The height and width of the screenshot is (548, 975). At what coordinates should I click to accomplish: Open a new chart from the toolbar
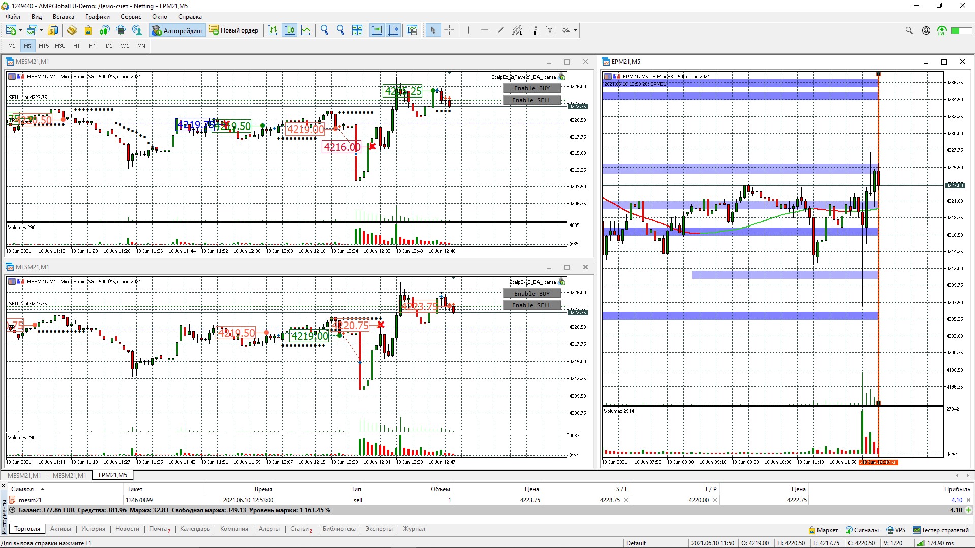pos(11,30)
